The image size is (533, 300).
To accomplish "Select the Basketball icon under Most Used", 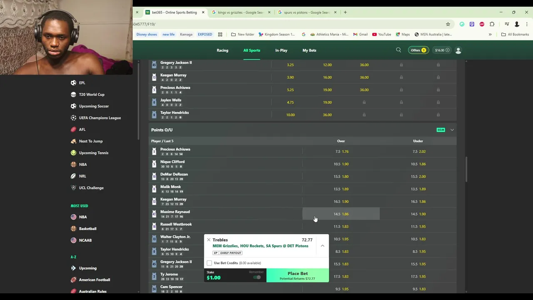I will coord(73,228).
